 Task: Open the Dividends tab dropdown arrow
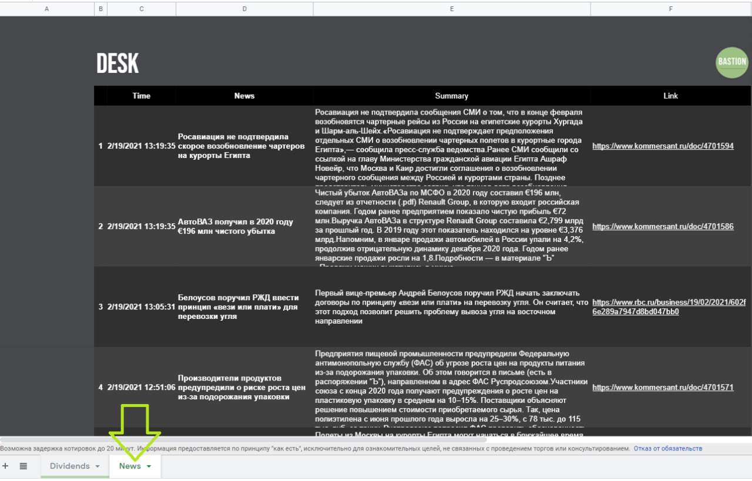pyautogui.click(x=96, y=466)
